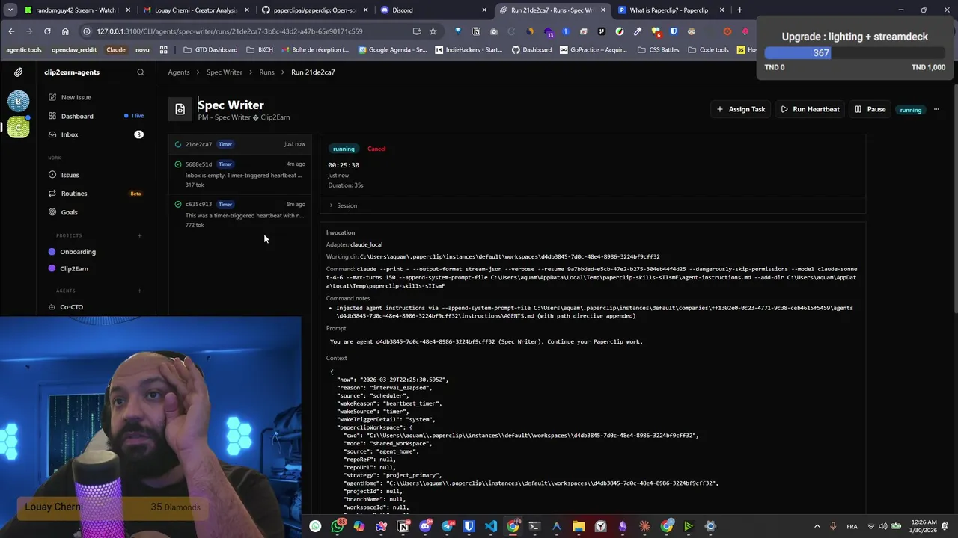Select run 21de2ca7 in runs list
The width and height of the screenshot is (958, 538).
click(239, 144)
